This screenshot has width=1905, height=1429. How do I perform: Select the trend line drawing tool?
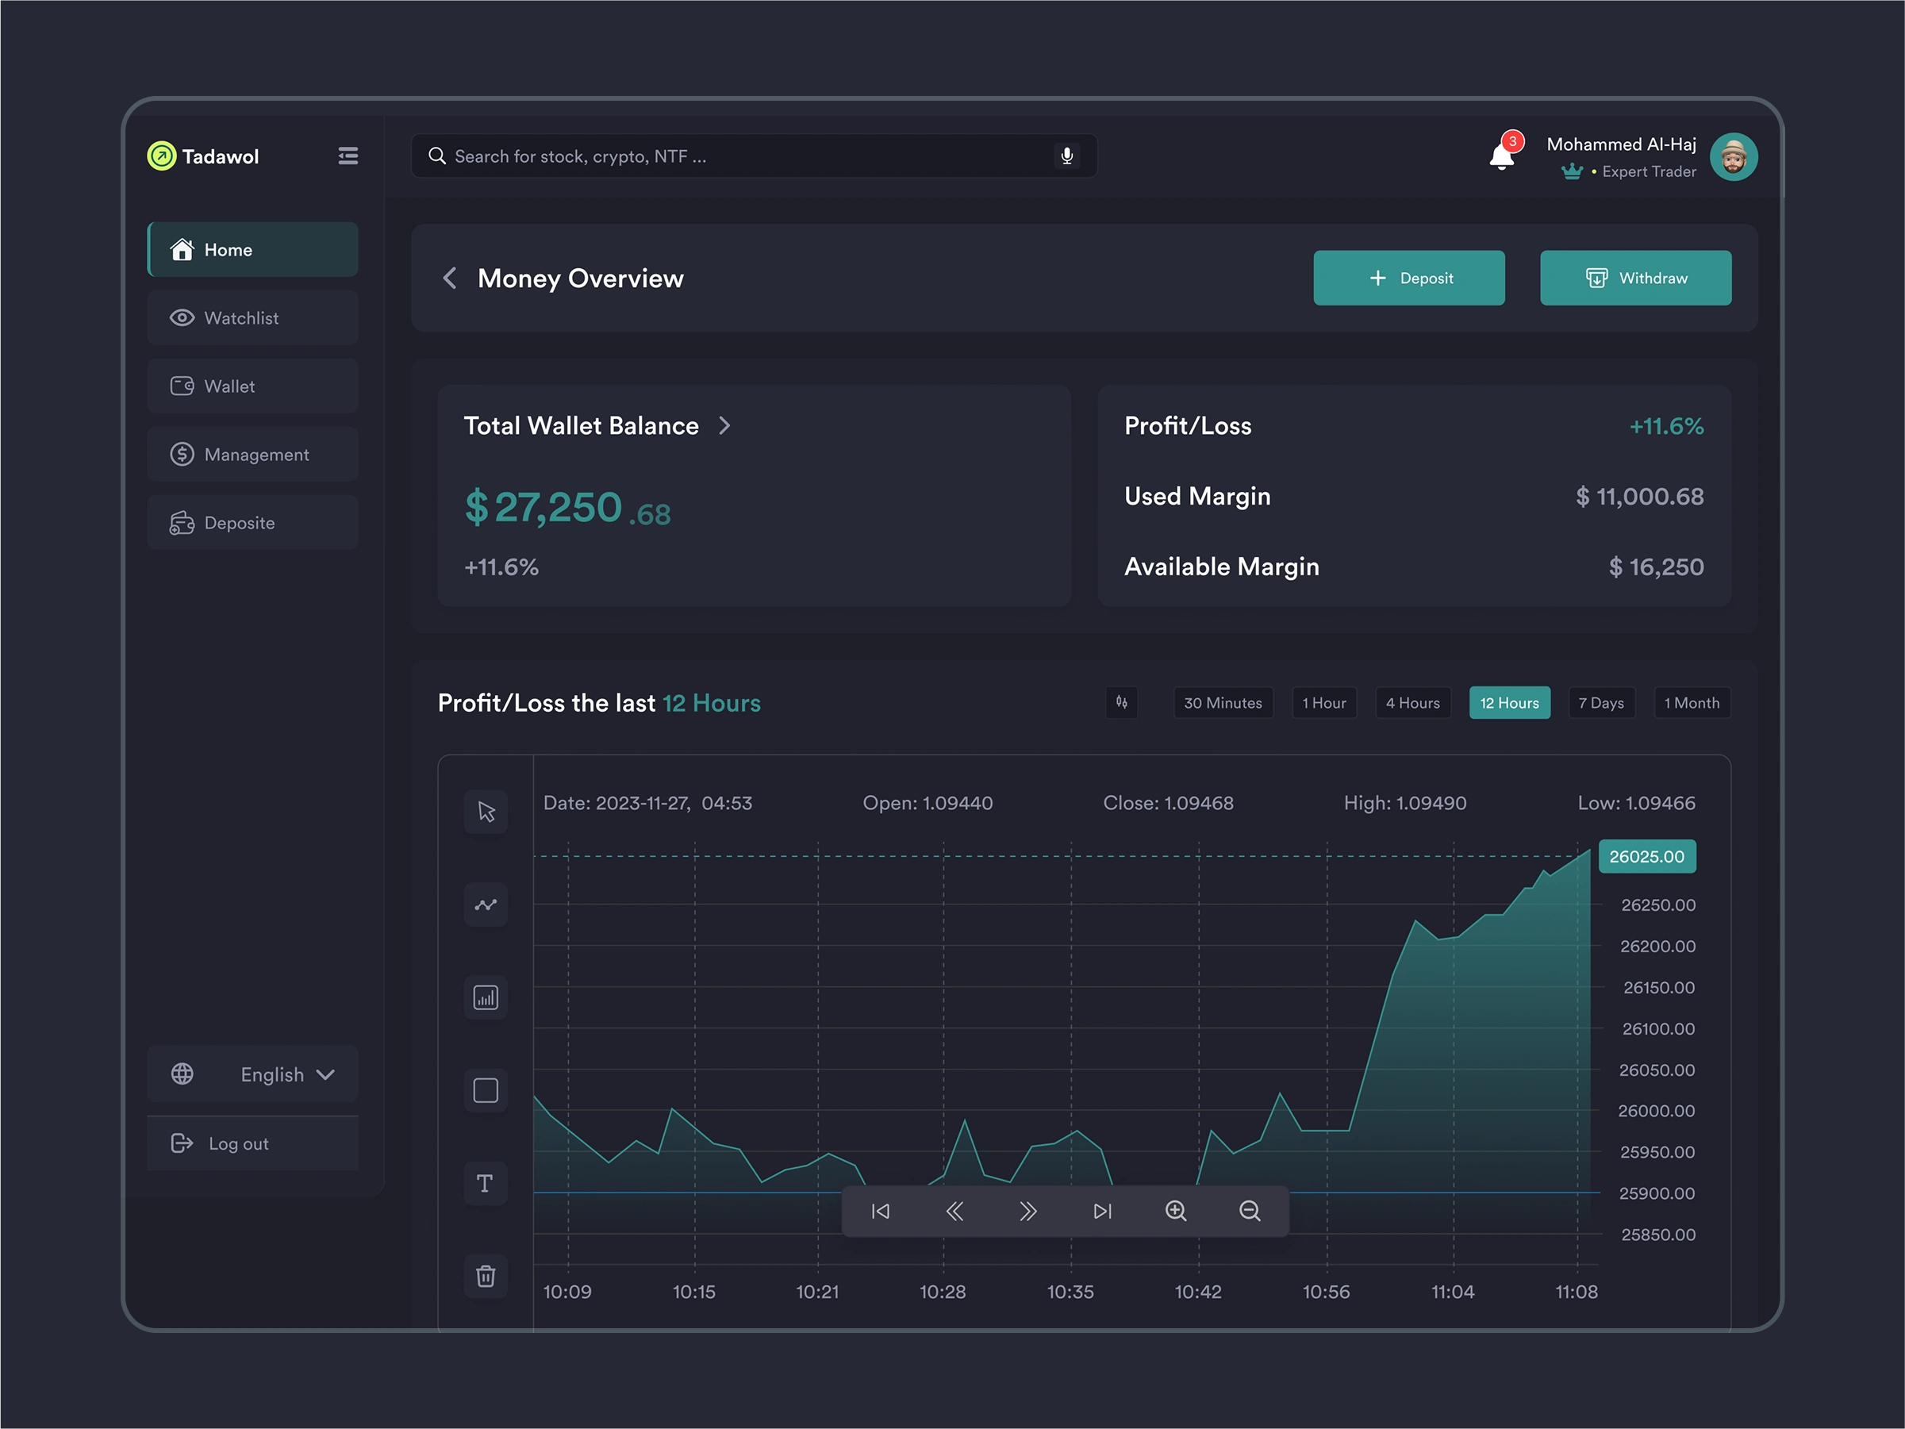[486, 905]
